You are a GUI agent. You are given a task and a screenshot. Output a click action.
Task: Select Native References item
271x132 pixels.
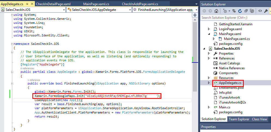coord(232,68)
